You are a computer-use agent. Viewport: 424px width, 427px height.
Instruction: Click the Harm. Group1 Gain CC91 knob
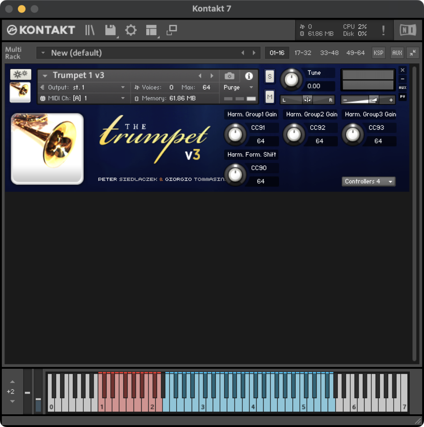click(x=235, y=134)
